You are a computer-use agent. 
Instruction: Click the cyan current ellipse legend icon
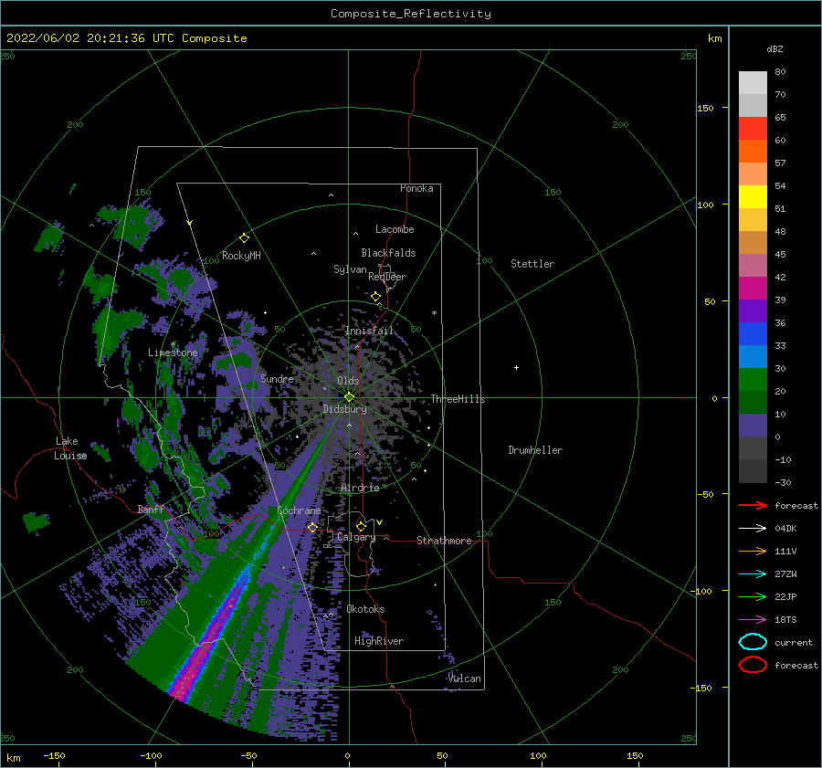[753, 642]
